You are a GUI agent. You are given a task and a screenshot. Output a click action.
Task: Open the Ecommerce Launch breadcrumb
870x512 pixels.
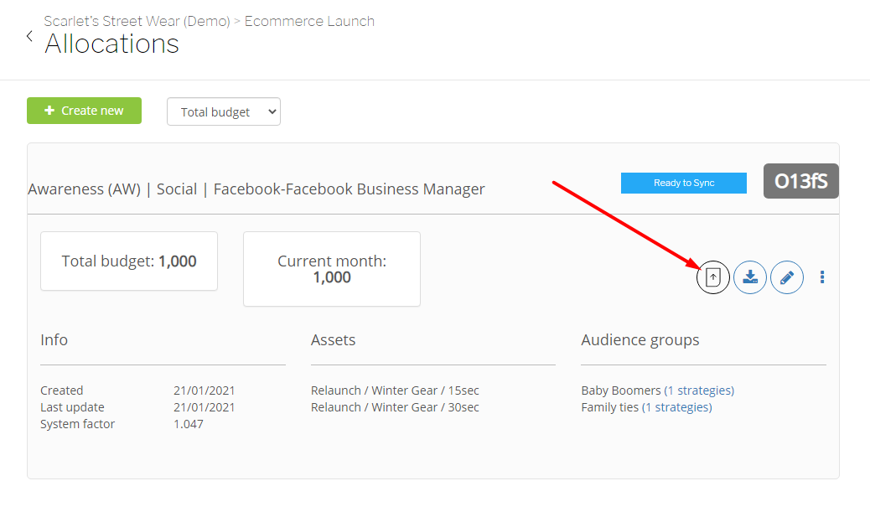(309, 21)
